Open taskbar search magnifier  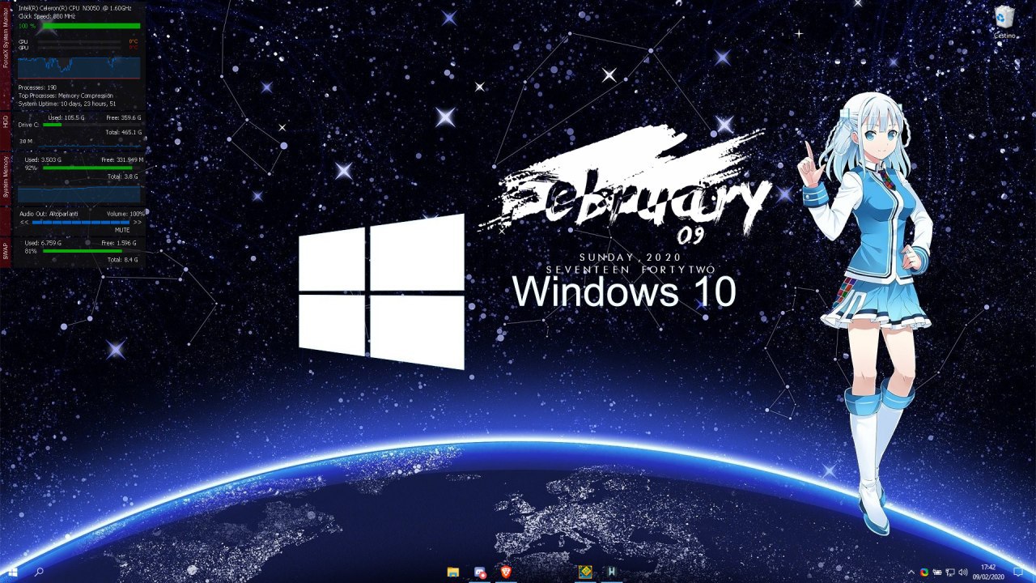(x=39, y=572)
